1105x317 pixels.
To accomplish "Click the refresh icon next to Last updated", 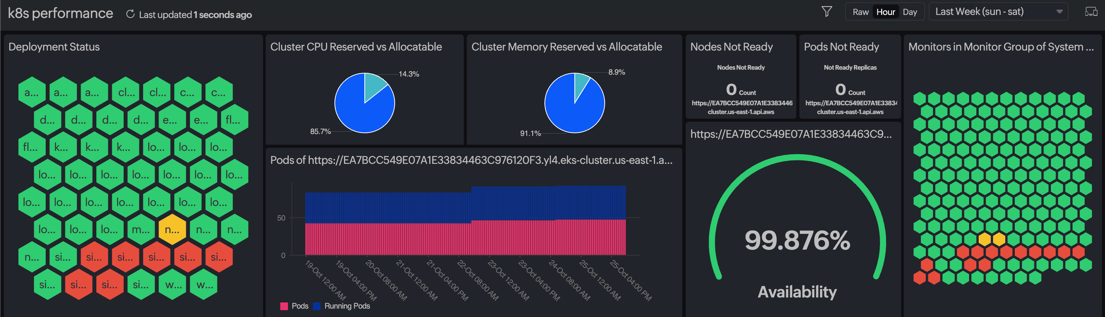I will [130, 14].
